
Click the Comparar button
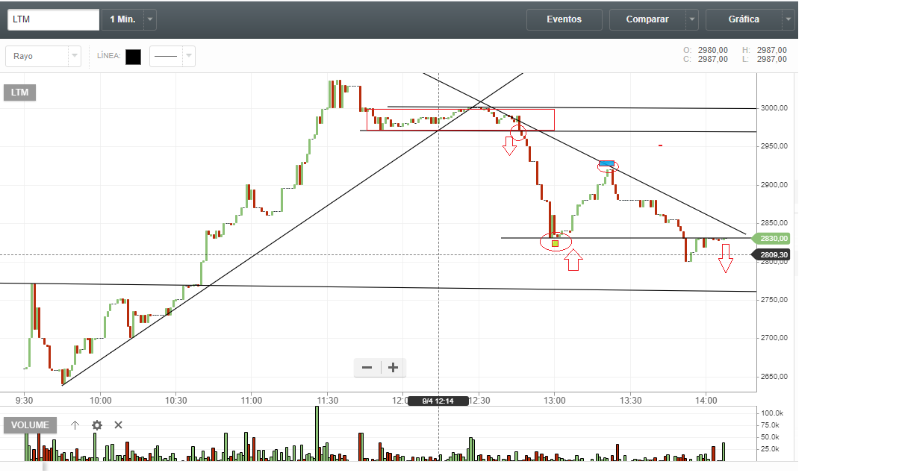647,19
